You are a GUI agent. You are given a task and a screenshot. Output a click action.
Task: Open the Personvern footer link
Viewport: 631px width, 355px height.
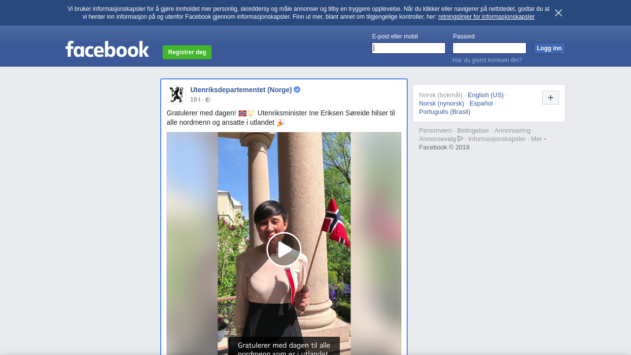click(435, 131)
